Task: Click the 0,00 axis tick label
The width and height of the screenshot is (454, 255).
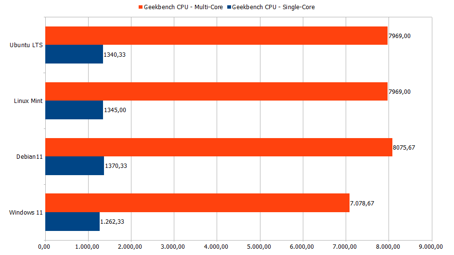Action: point(44,247)
